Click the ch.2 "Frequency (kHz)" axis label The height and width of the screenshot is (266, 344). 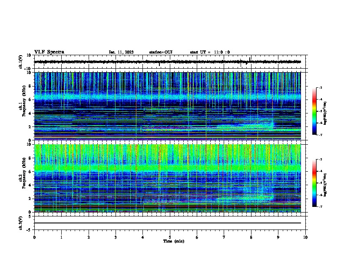[x=24, y=173]
